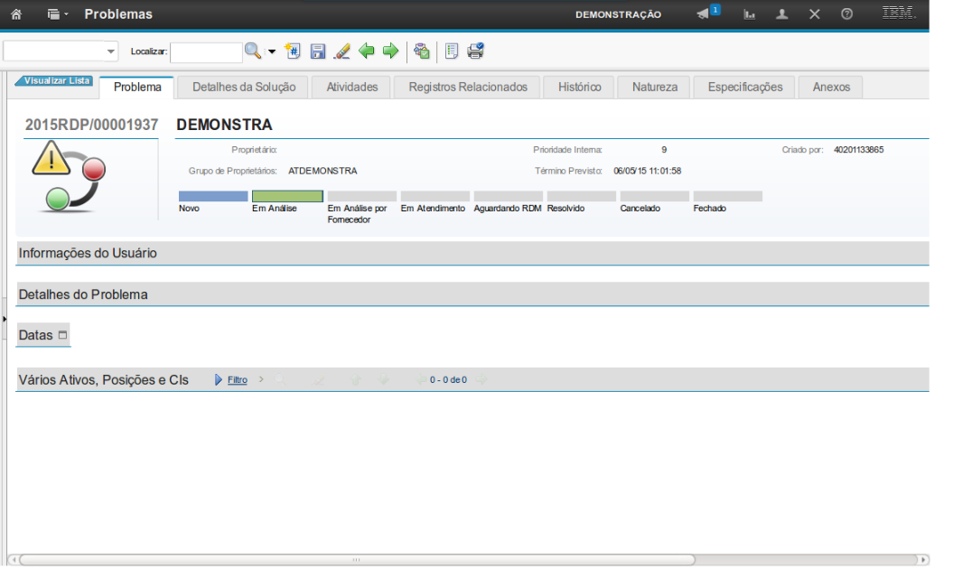
Task: Open the bulletin board megaphone notifications
Action: point(705,14)
